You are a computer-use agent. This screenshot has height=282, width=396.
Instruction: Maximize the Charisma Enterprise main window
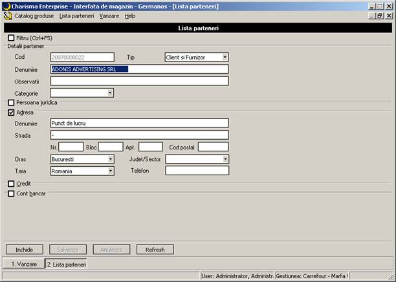(x=380, y=6)
